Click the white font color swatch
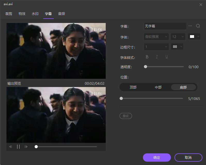206x165 pixels. pos(192,37)
